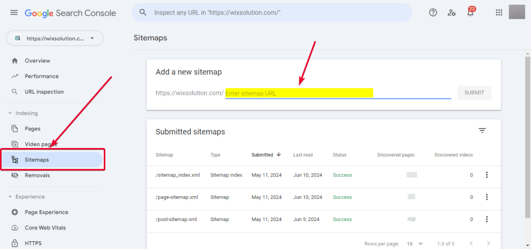This screenshot has height=249, width=531.
Task: Click the Type column header
Action: pos(215,155)
